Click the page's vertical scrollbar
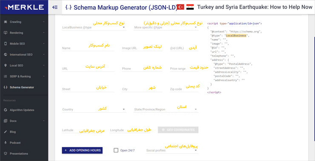The height and width of the screenshot is (161, 315). [314, 88]
